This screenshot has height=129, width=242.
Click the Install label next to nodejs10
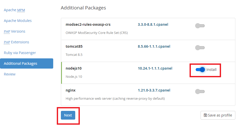[212, 70]
